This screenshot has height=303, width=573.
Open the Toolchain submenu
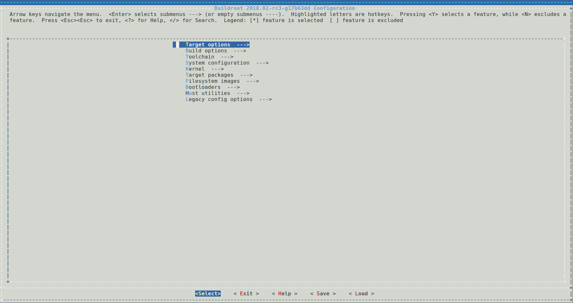[209, 57]
